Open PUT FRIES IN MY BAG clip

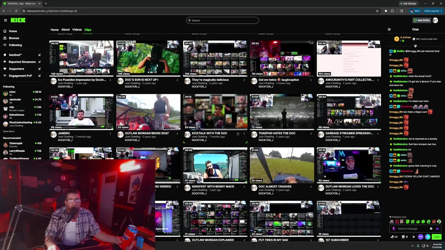click(x=282, y=219)
